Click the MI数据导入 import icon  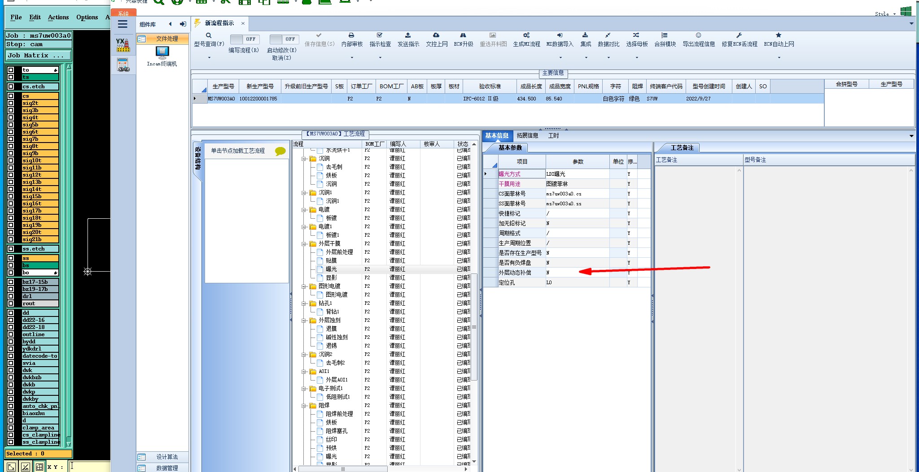[560, 35]
